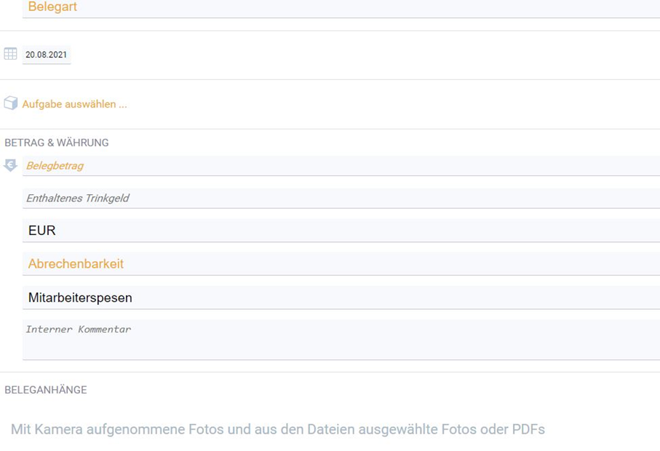Change the EUR currency selection
The image size is (660, 451).
[341, 230]
